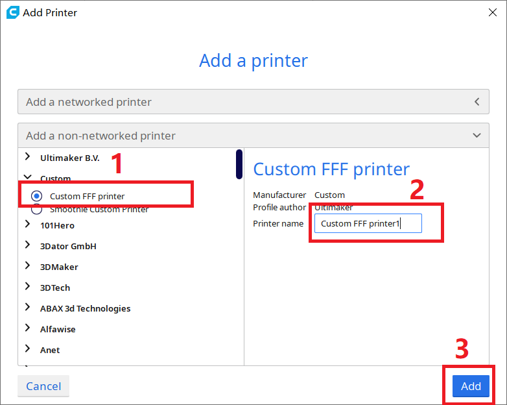Viewport: 507px width, 405px height.
Task: Click the Manufacturer value Custom
Action: 329,195
